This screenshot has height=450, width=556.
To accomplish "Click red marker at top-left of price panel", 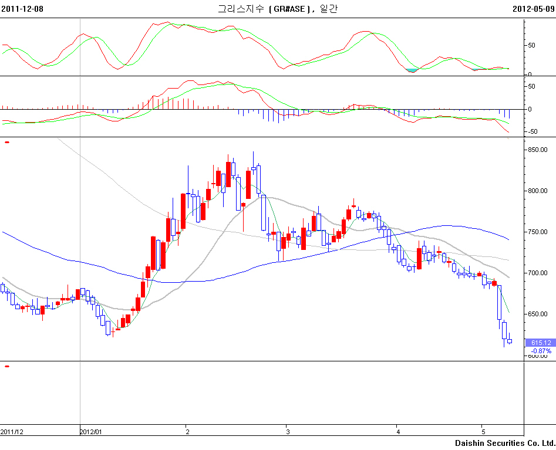I will pyautogui.click(x=7, y=142).
